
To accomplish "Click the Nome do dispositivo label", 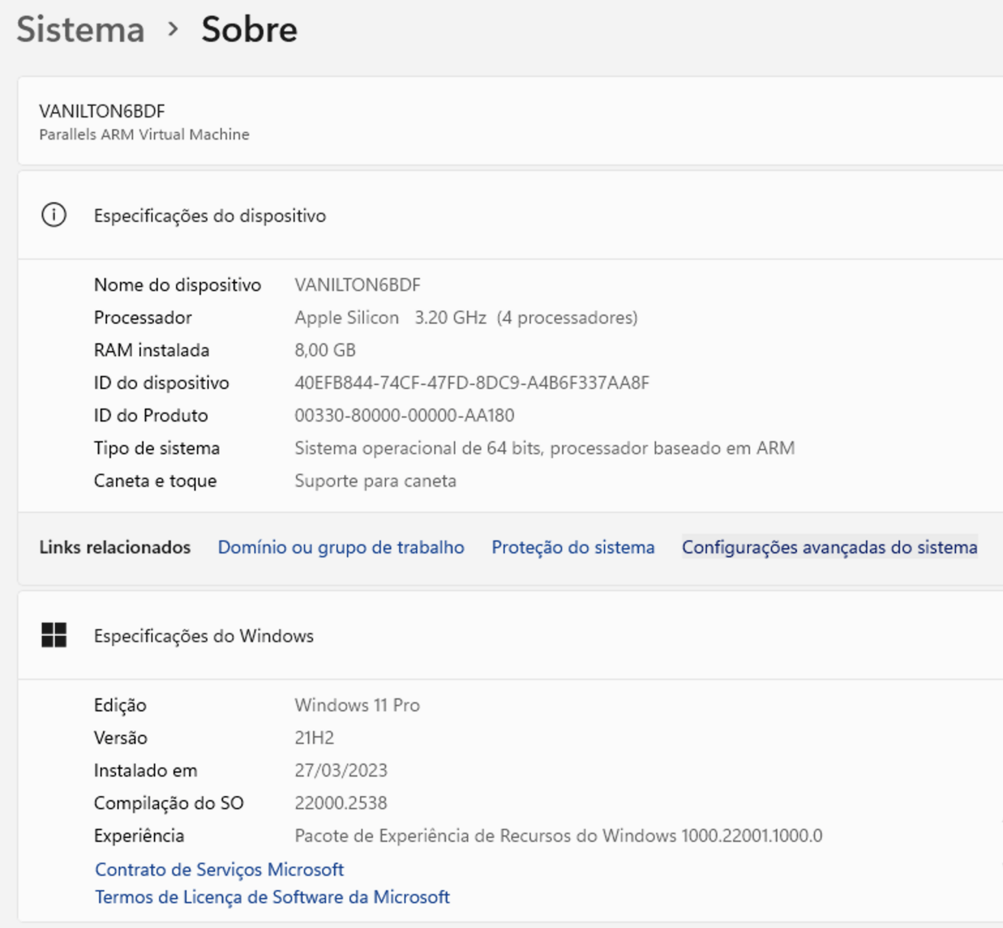I will (x=177, y=285).
